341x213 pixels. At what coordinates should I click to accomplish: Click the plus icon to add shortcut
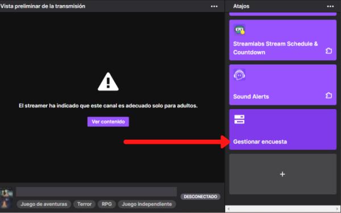(x=282, y=174)
